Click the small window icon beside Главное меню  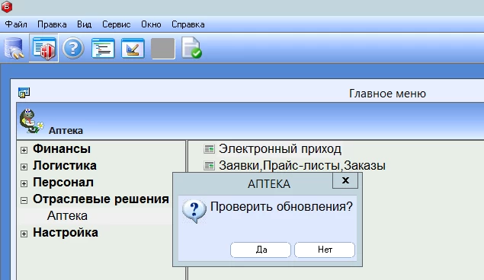point(24,92)
